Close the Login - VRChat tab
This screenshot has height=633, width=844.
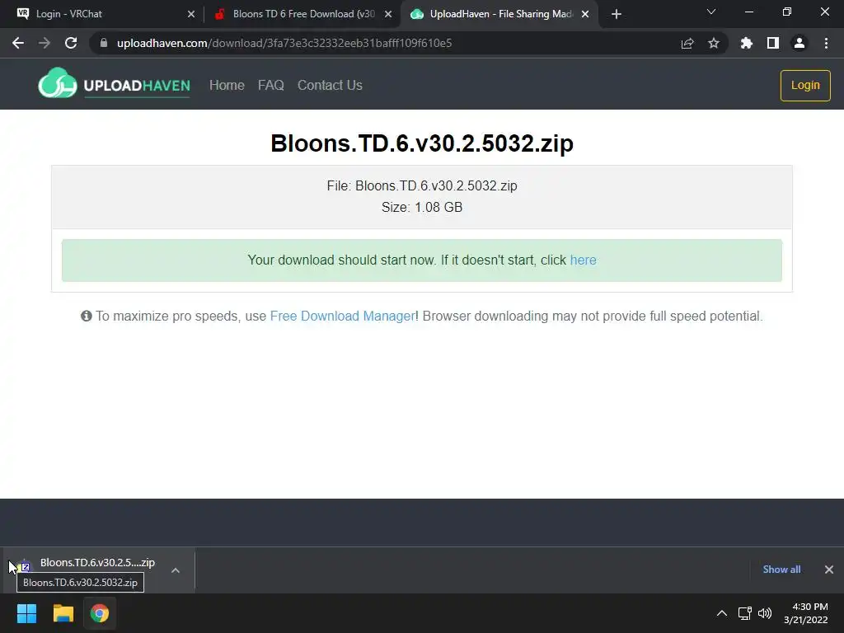click(x=191, y=14)
